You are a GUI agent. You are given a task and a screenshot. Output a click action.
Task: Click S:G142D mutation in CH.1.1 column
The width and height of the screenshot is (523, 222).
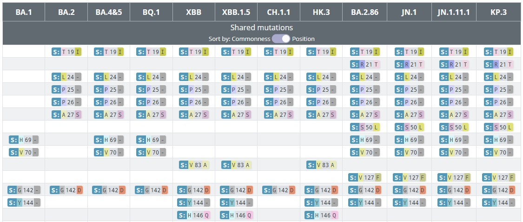[279, 189]
